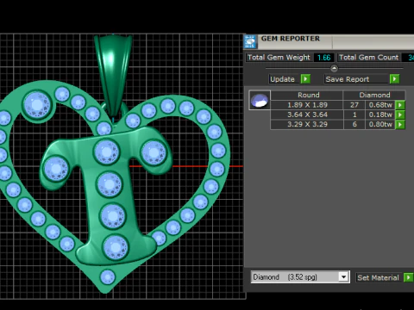Click the Save Report button
This screenshot has height=310, width=414.
click(x=356, y=79)
